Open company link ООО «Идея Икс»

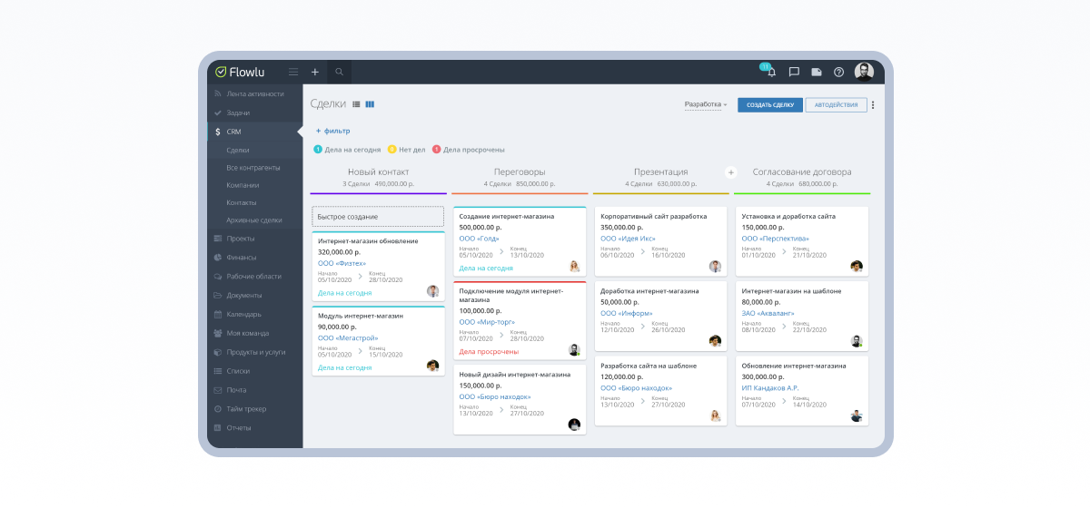click(628, 238)
